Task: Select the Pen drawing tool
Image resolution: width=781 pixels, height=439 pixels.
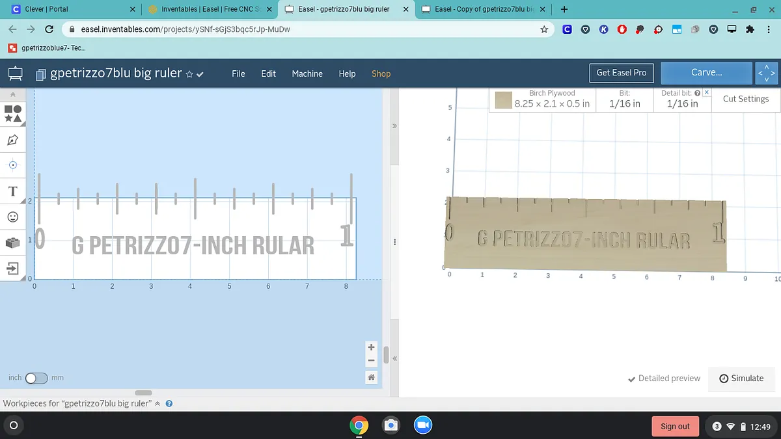Action: tap(13, 140)
